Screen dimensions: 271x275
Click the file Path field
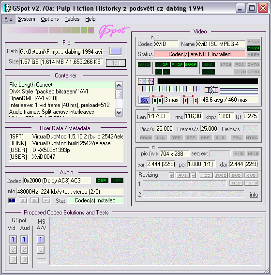point(61,51)
